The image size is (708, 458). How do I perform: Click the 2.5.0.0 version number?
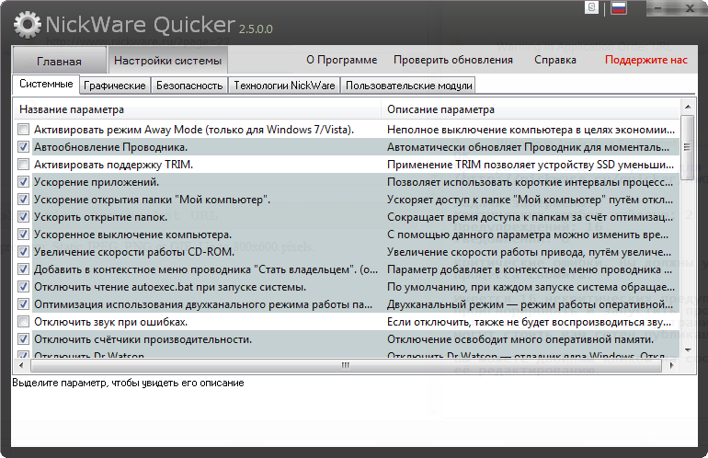click(x=256, y=29)
